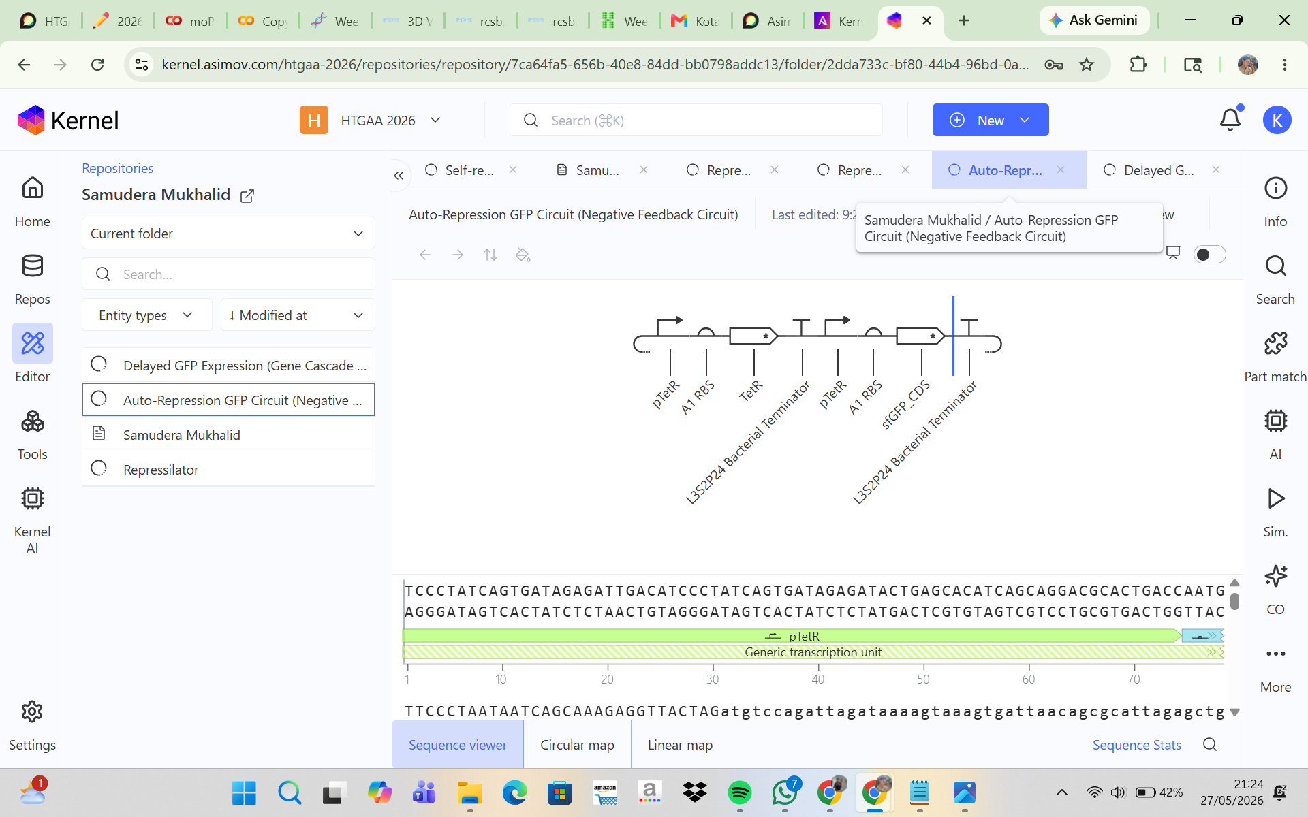
Task: Toggle the switch above the circuit diagram
Action: click(x=1209, y=254)
